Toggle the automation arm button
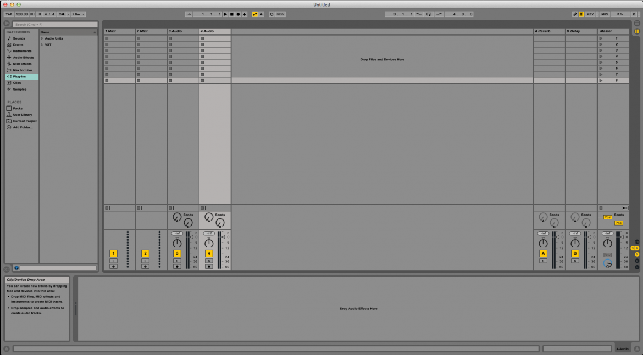Image resolution: width=643 pixels, height=355 pixels. [256, 14]
